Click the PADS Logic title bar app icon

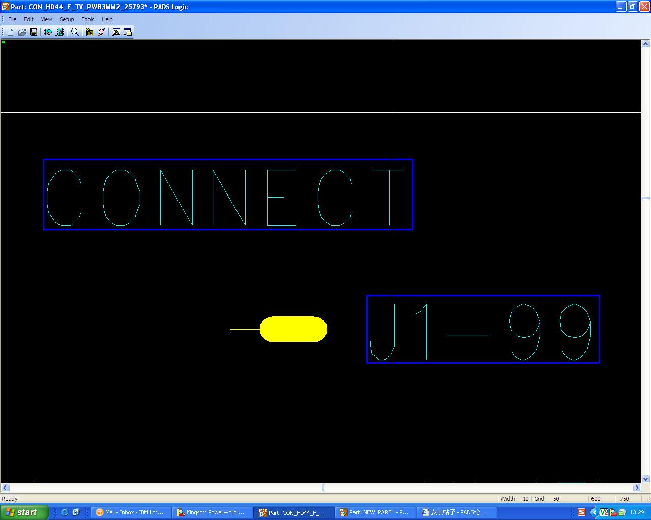[6, 7]
